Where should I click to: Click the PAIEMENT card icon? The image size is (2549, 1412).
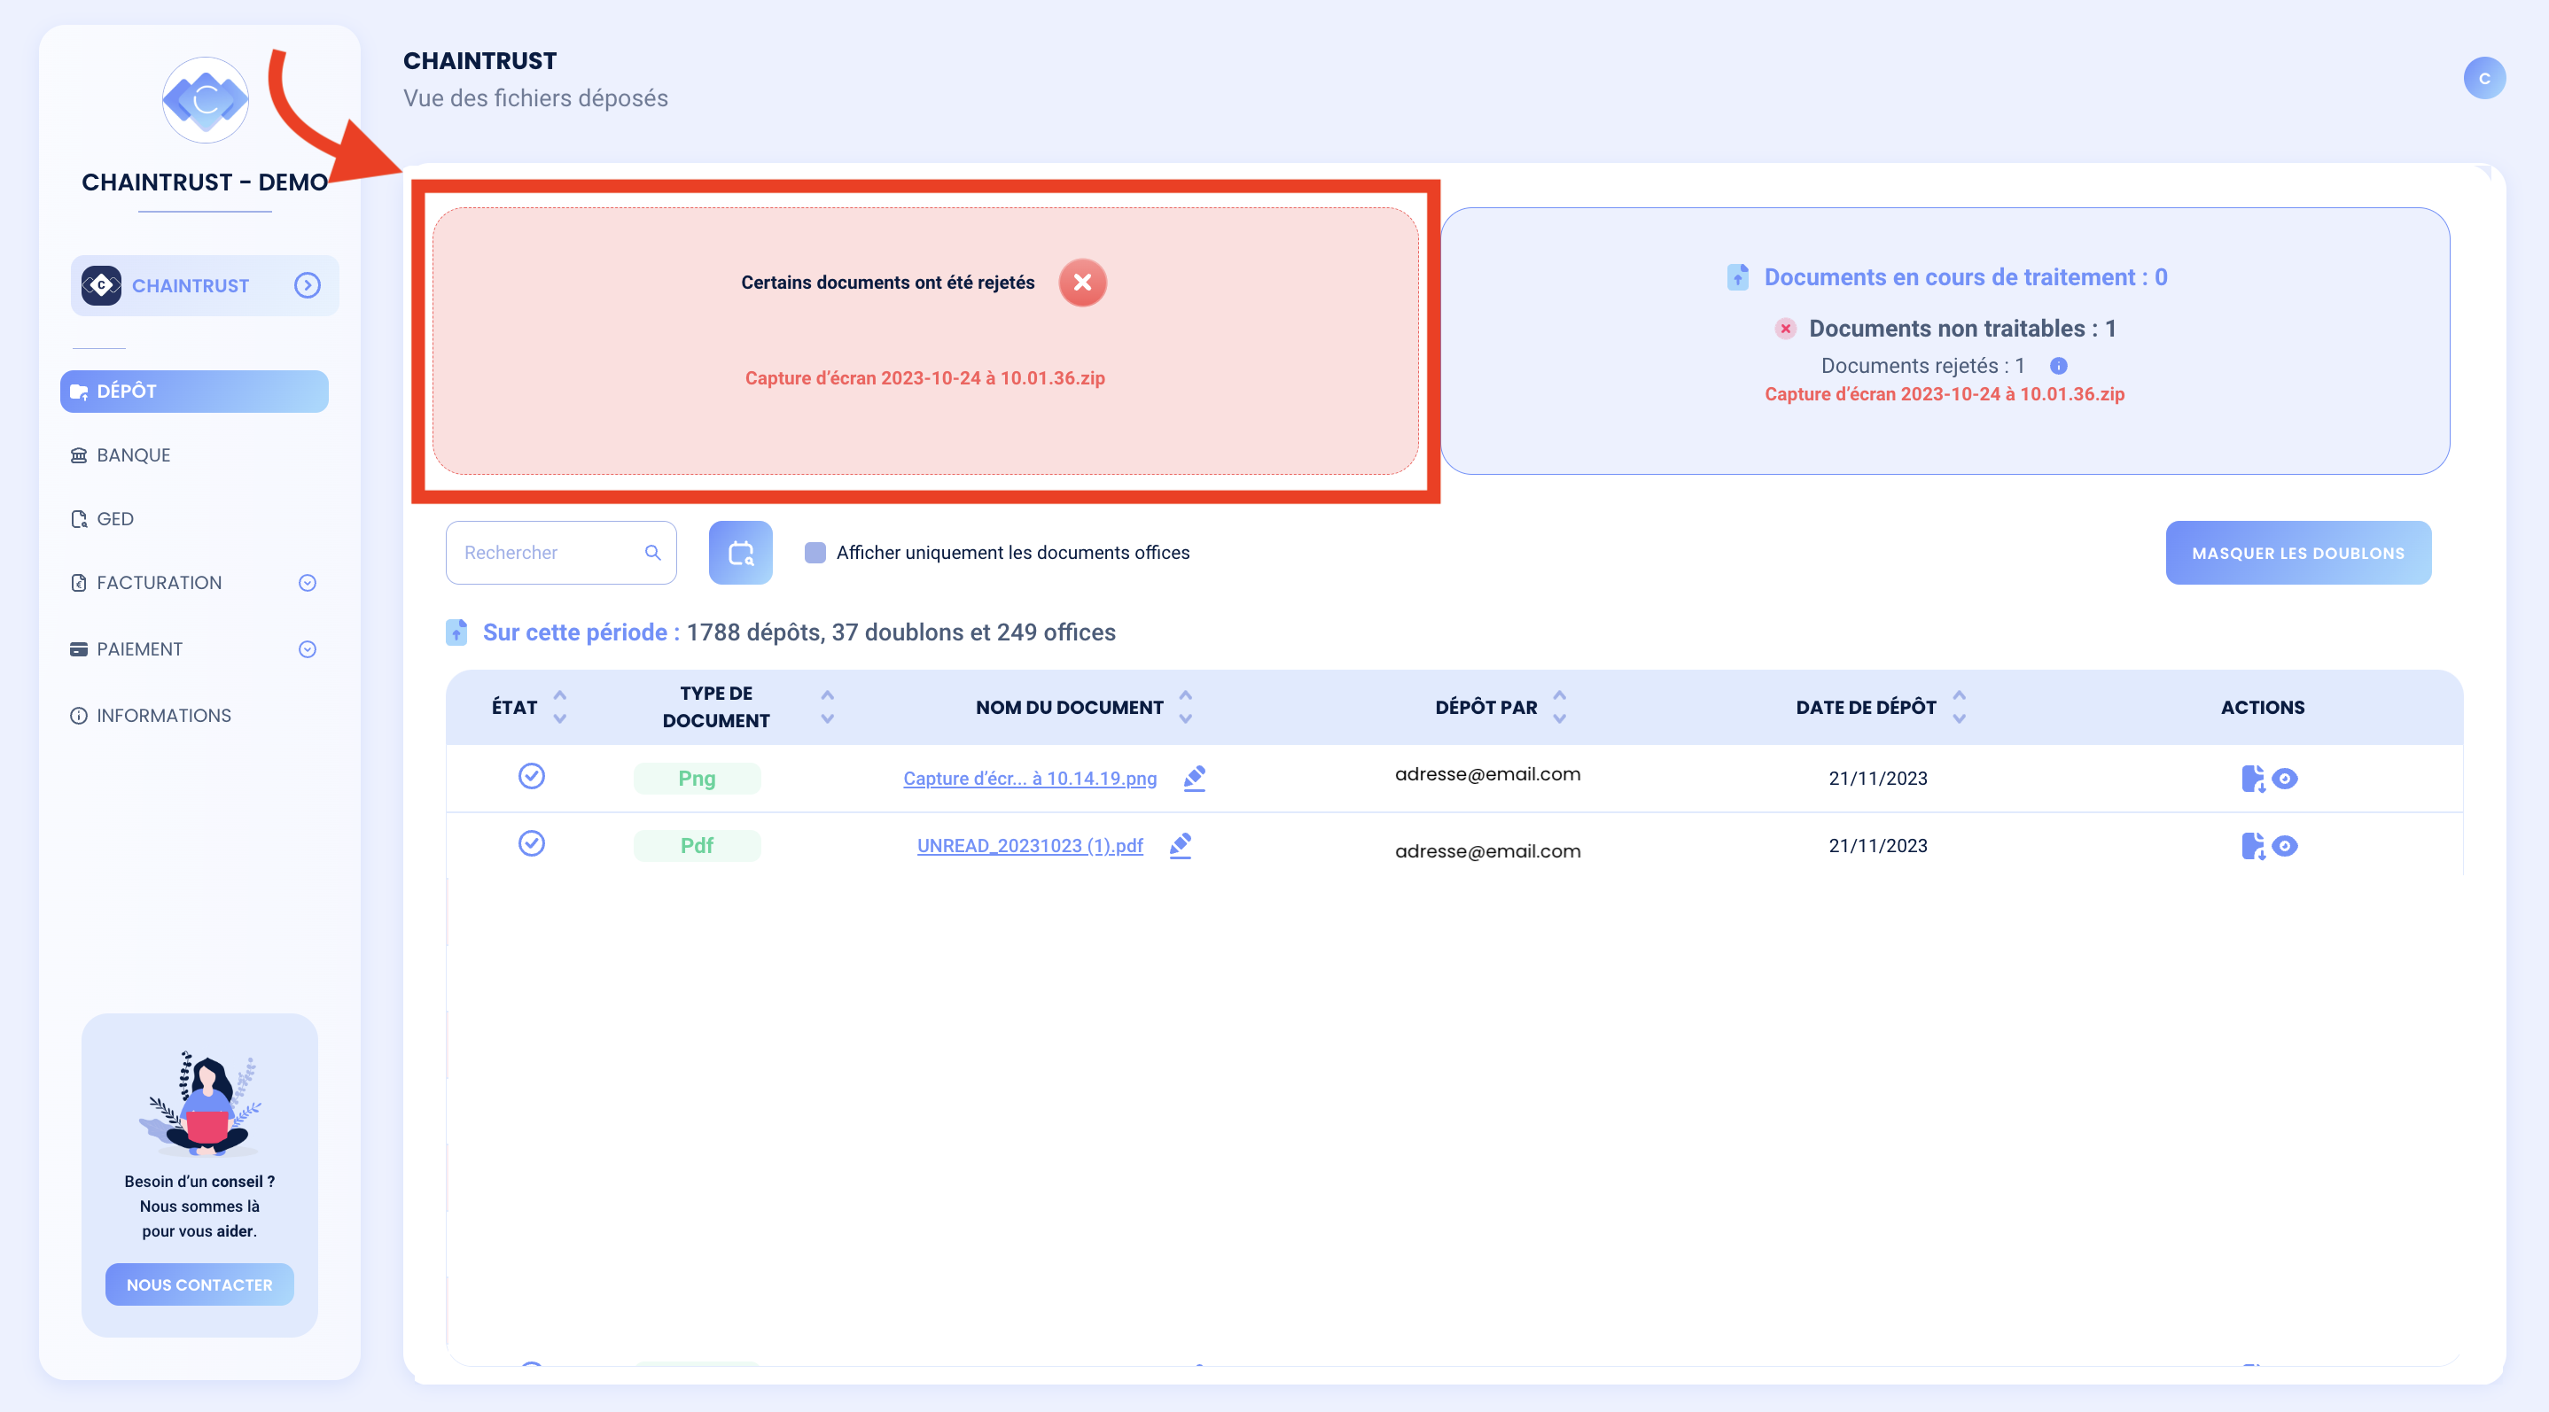pyautogui.click(x=79, y=648)
